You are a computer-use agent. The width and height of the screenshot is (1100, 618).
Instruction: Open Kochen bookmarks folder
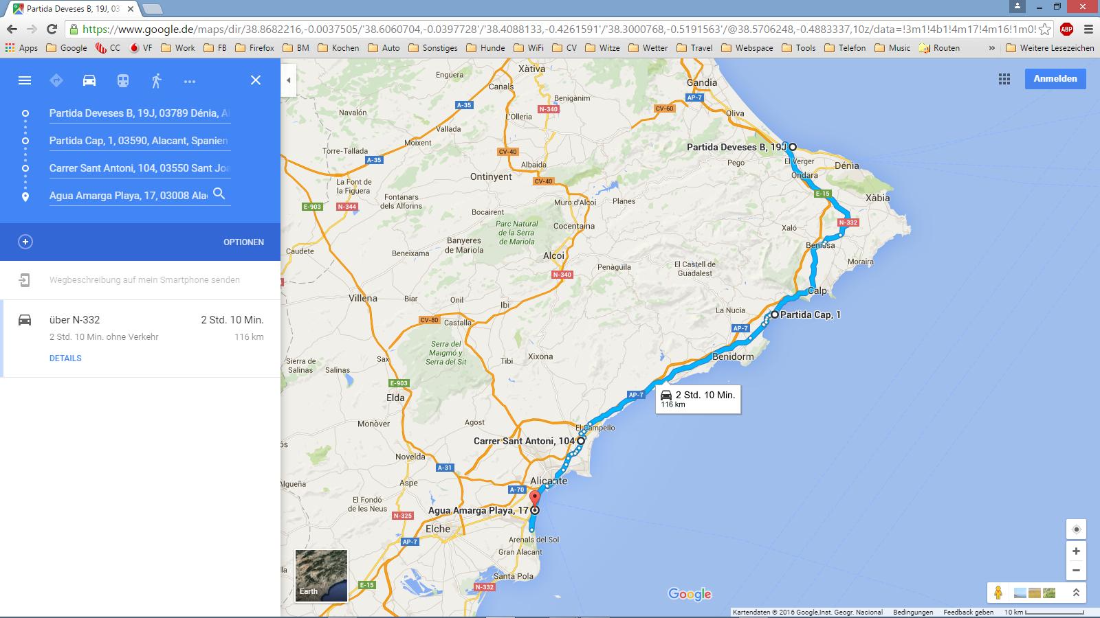338,48
